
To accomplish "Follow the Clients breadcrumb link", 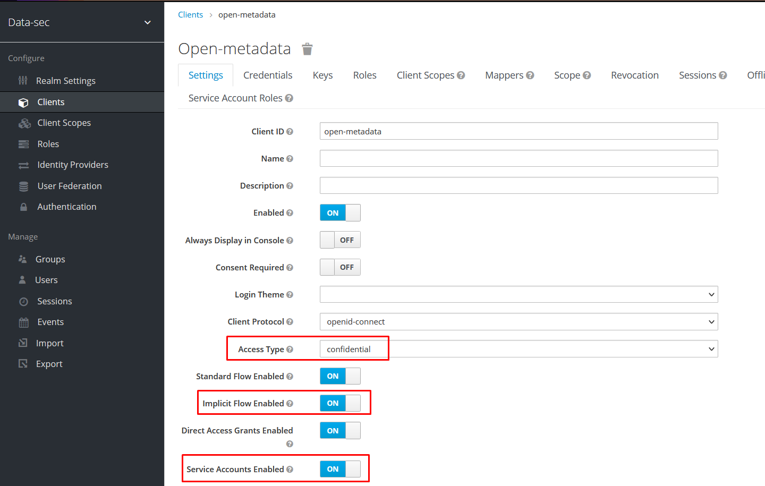I will point(190,14).
